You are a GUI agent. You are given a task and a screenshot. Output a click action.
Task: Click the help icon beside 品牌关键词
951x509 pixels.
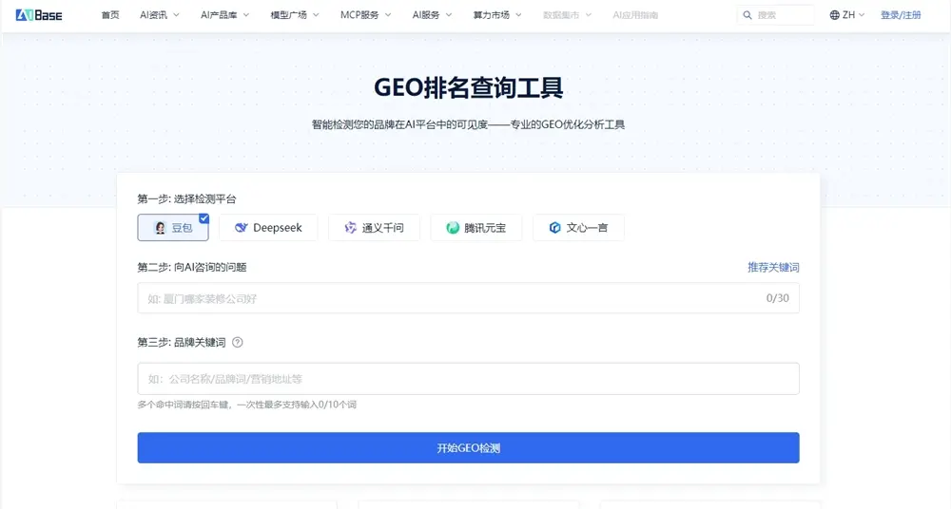click(x=238, y=343)
